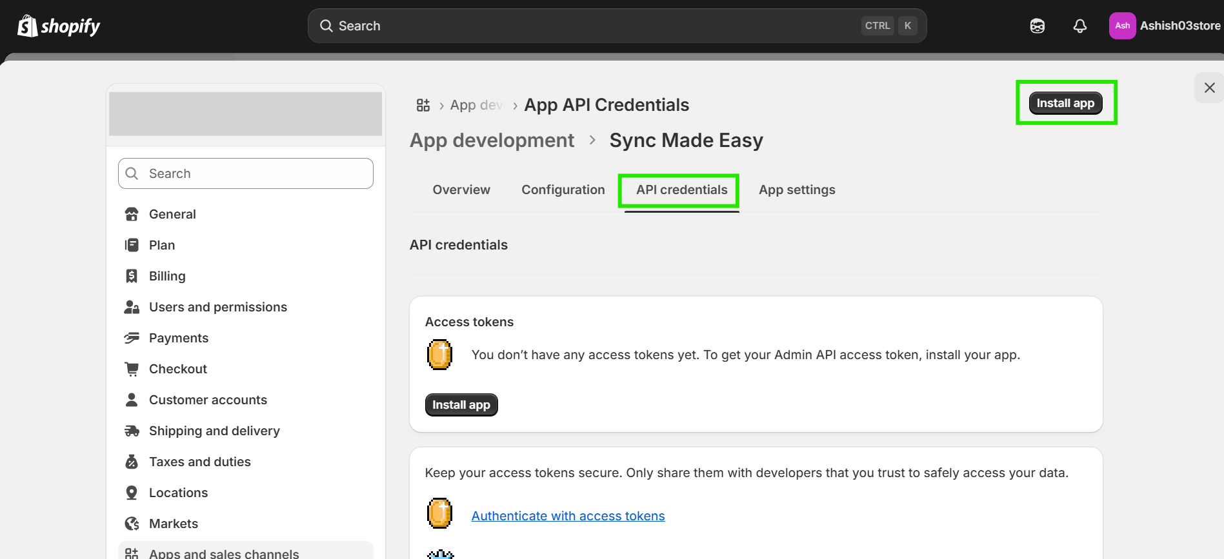Click the apps grid breadcrumb icon
The height and width of the screenshot is (559, 1224).
click(423, 105)
